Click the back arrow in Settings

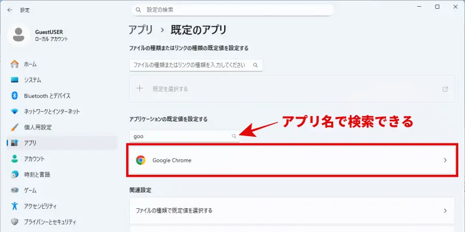click(10, 10)
